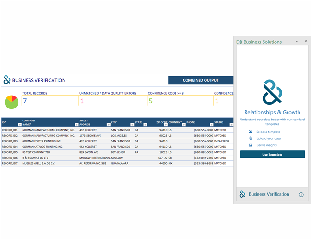Click the Derive insights picture icon

250,145
